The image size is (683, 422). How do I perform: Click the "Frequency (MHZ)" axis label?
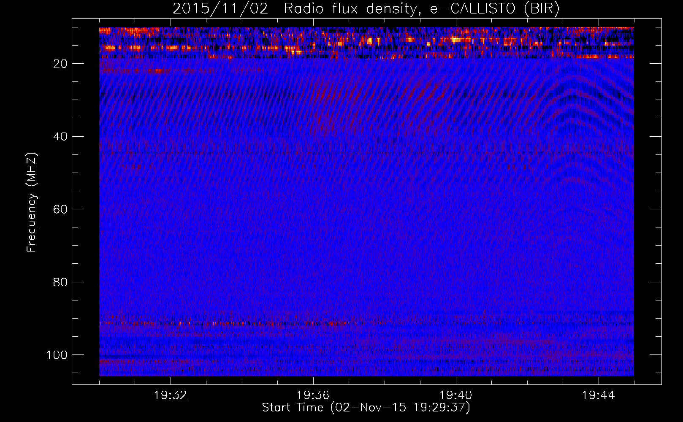tap(32, 202)
